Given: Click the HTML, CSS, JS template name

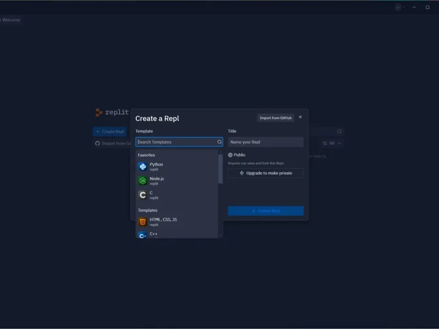Looking at the screenshot, I should click(163, 220).
